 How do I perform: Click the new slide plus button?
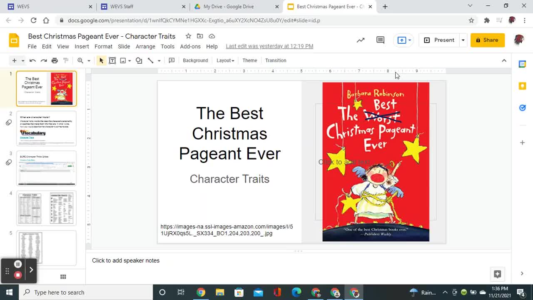[x=14, y=60]
